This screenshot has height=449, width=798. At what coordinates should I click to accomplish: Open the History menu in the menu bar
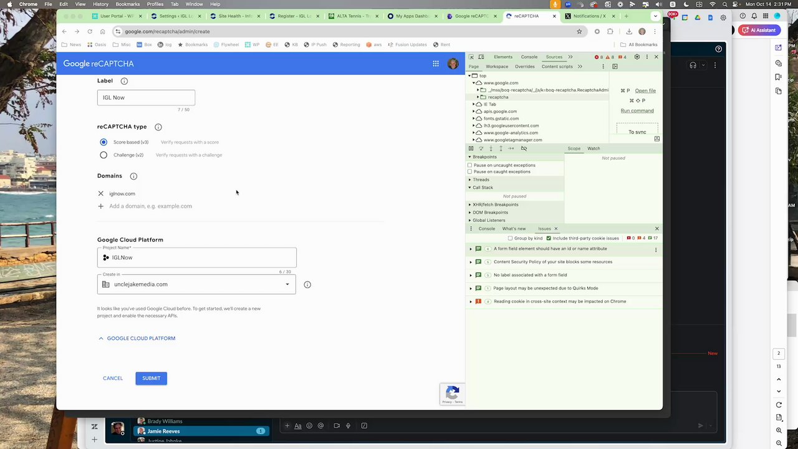100,4
